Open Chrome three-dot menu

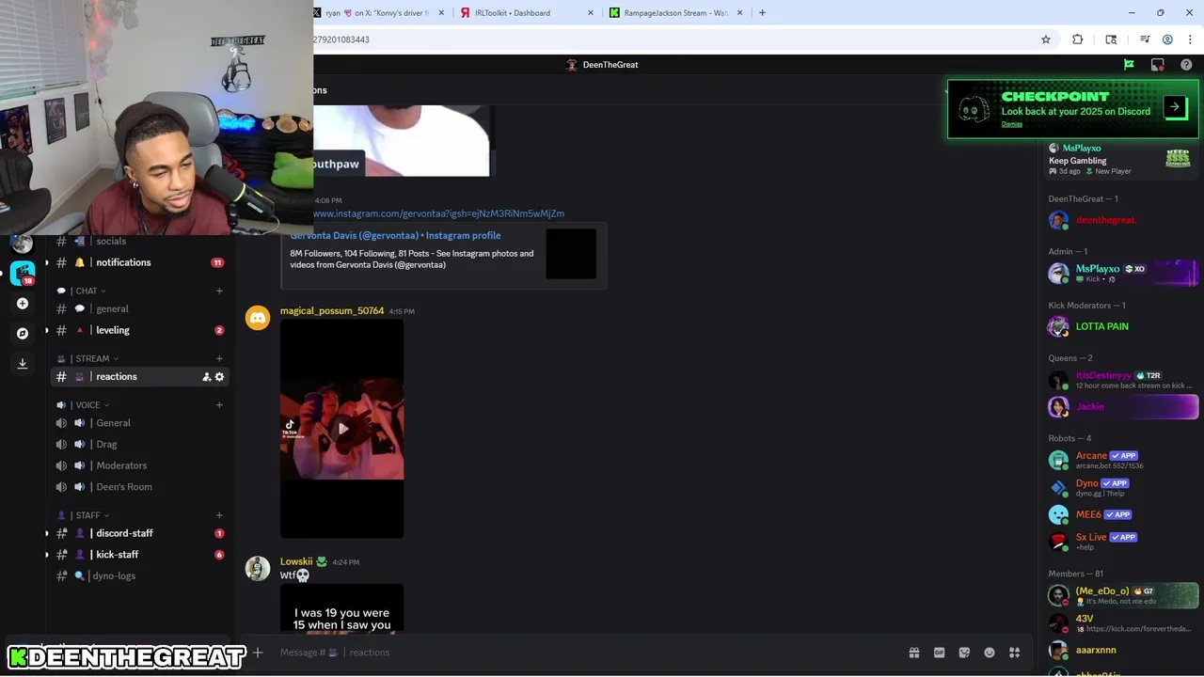tap(1191, 39)
